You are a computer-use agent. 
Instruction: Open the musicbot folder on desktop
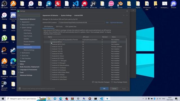click(x=22, y=4)
